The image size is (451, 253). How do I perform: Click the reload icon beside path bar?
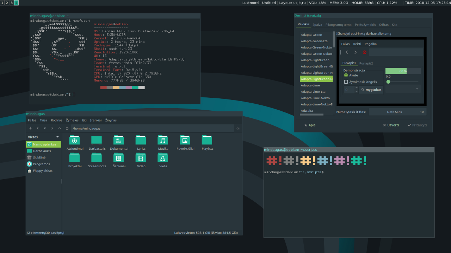pos(238,128)
